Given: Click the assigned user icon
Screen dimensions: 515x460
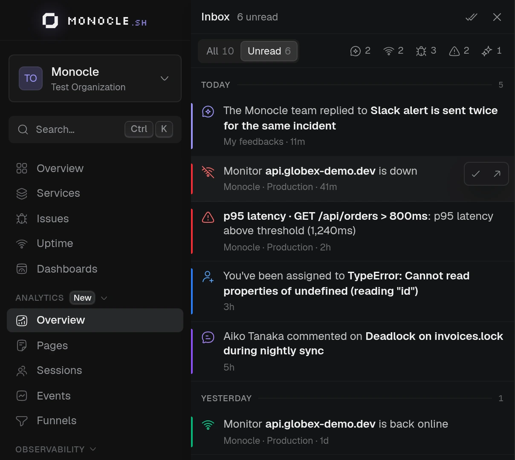Looking at the screenshot, I should 208,277.
